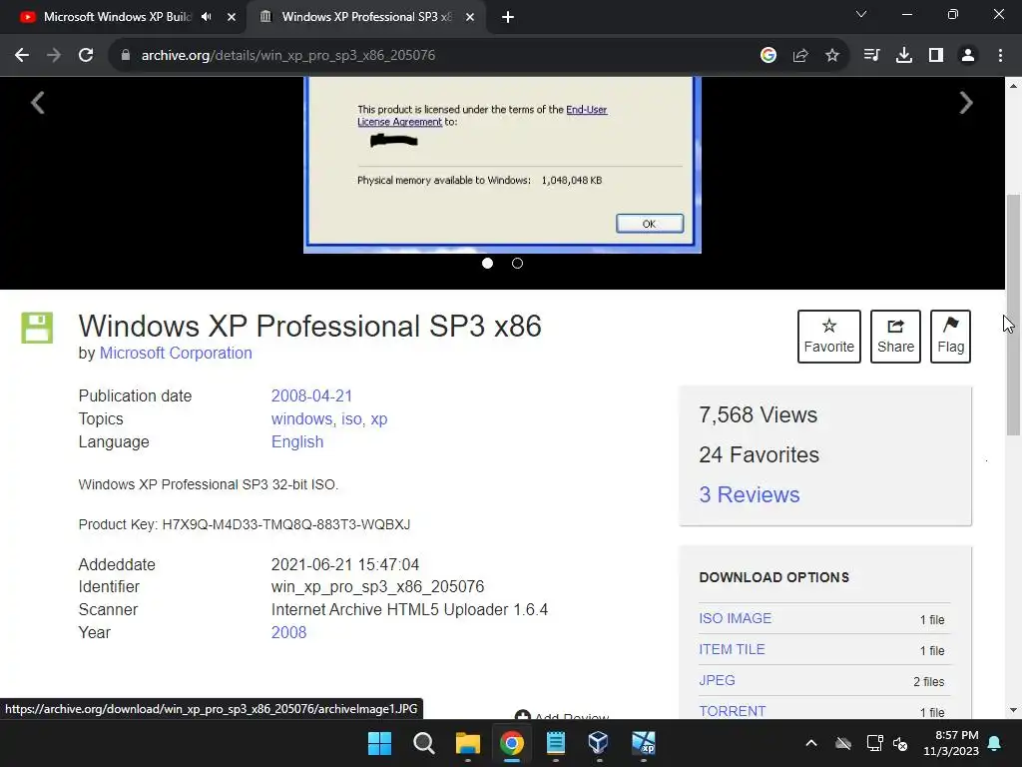
Task: Mute the YouTube tab speaker icon
Action: coord(207,17)
